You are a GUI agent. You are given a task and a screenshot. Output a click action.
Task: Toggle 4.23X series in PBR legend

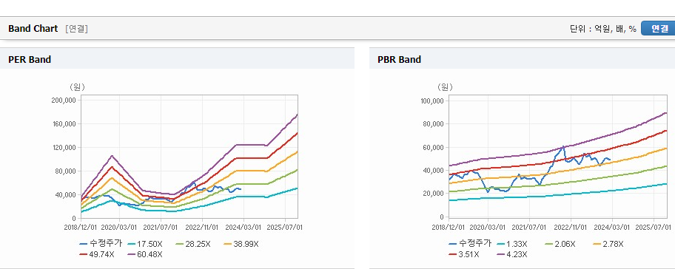(x=512, y=254)
